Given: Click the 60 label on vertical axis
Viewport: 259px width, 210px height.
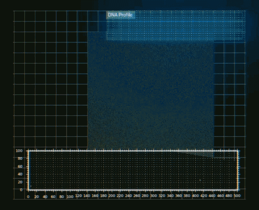Looking at the screenshot, I should click(20, 166).
